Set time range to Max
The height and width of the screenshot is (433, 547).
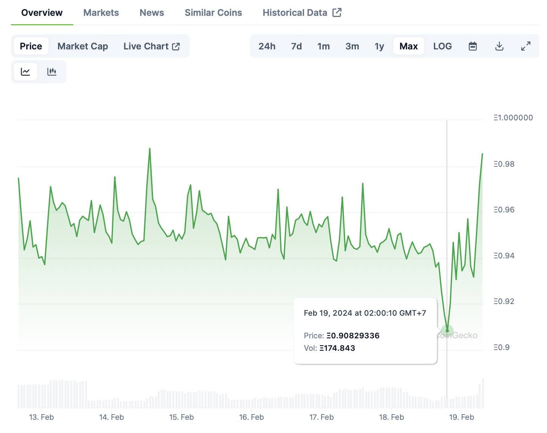(409, 46)
